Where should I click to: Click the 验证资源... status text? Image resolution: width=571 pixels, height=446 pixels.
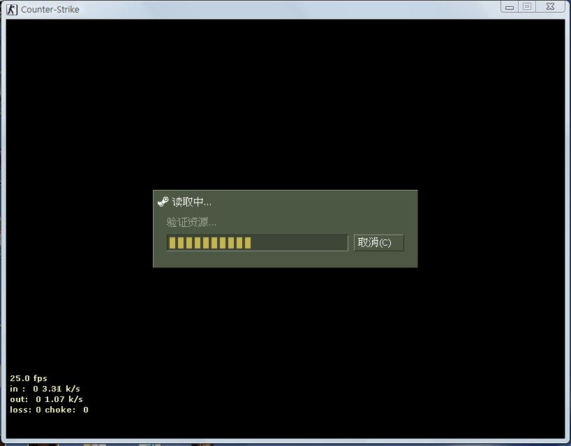tap(191, 222)
